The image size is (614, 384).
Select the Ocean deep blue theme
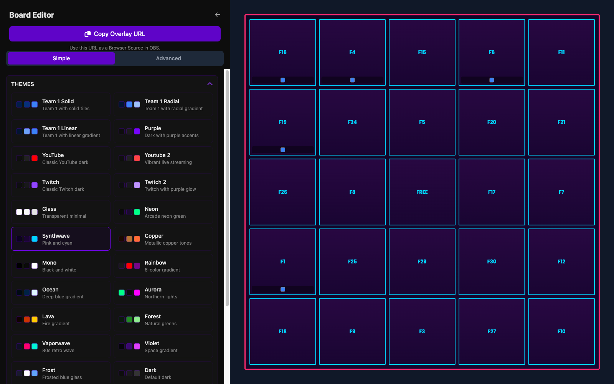(60, 292)
